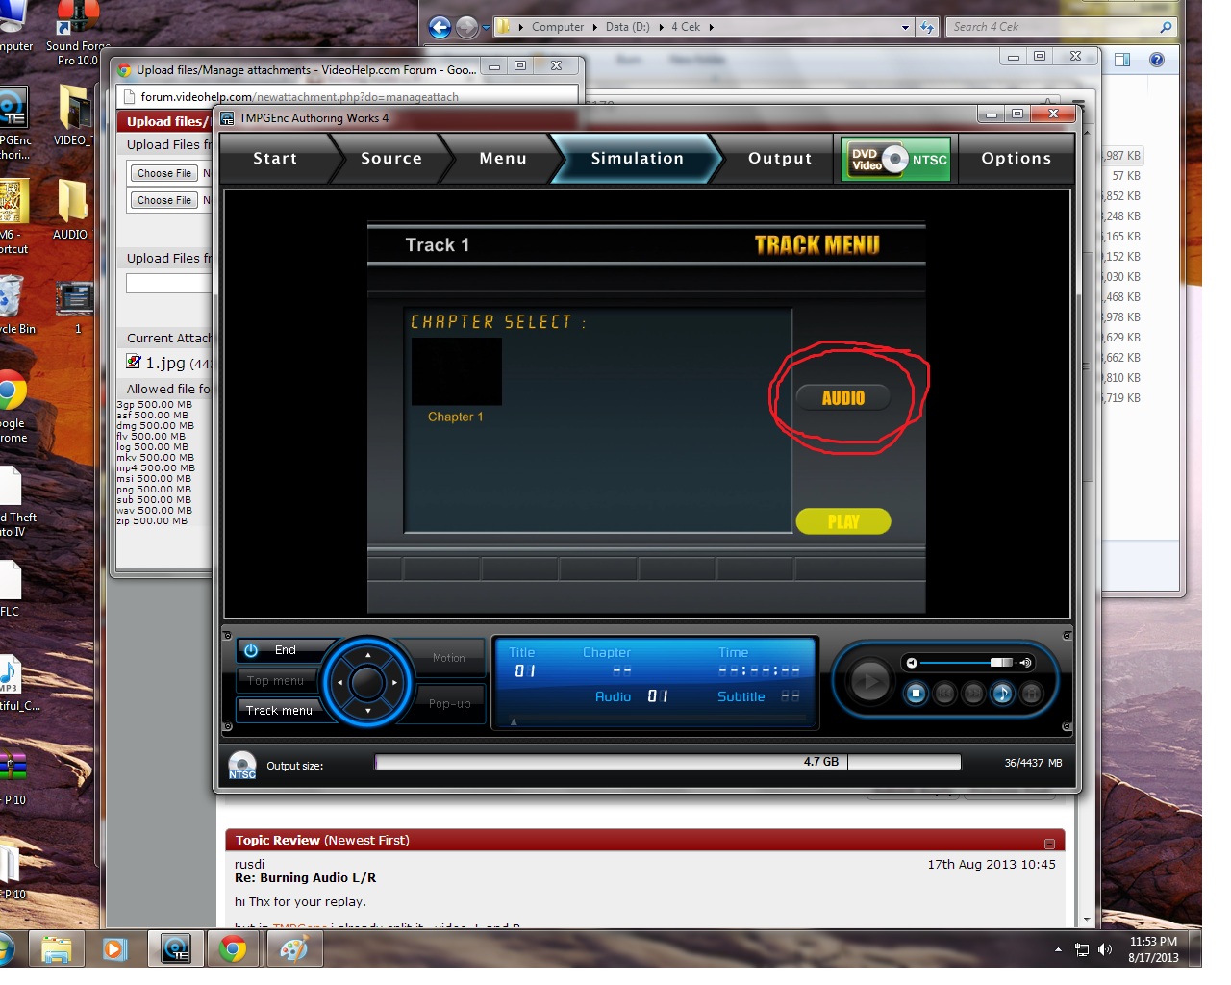Toggle the Explorer preview pane icon

[1122, 60]
